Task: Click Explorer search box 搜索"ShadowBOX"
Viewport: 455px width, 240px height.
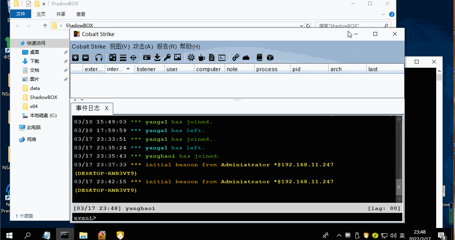Action: point(353,26)
